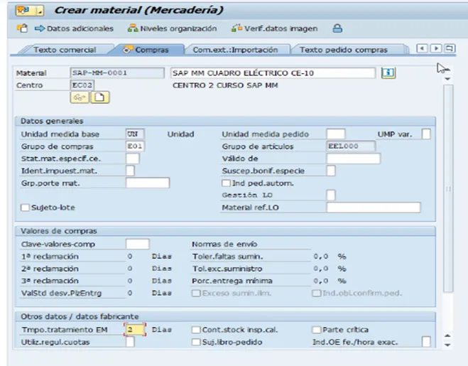Edit the material description field
This screenshot has width=468, height=366.
(273, 73)
